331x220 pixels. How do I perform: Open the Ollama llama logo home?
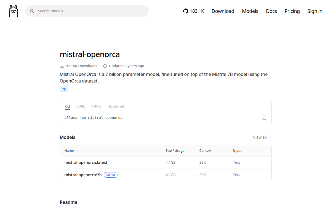[13, 11]
